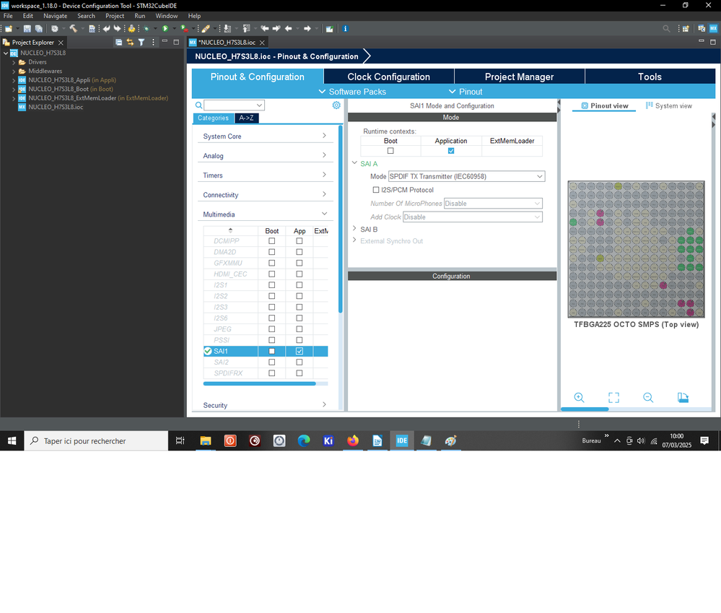Toggle Link with Editor in Project Explorer

coord(130,43)
